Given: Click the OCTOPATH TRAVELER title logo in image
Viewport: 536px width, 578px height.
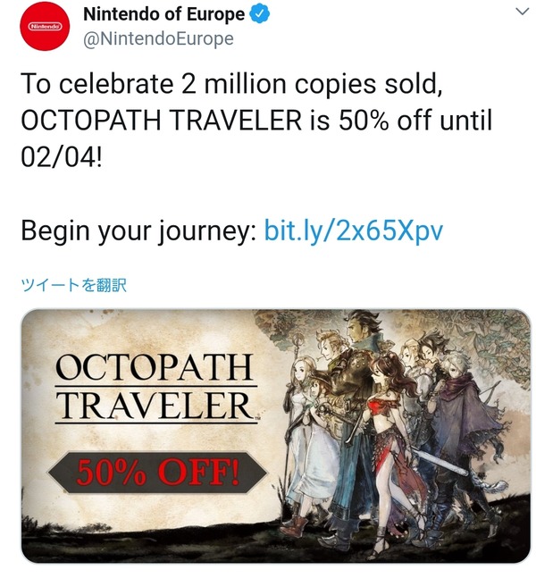Looking at the screenshot, I should (x=155, y=387).
